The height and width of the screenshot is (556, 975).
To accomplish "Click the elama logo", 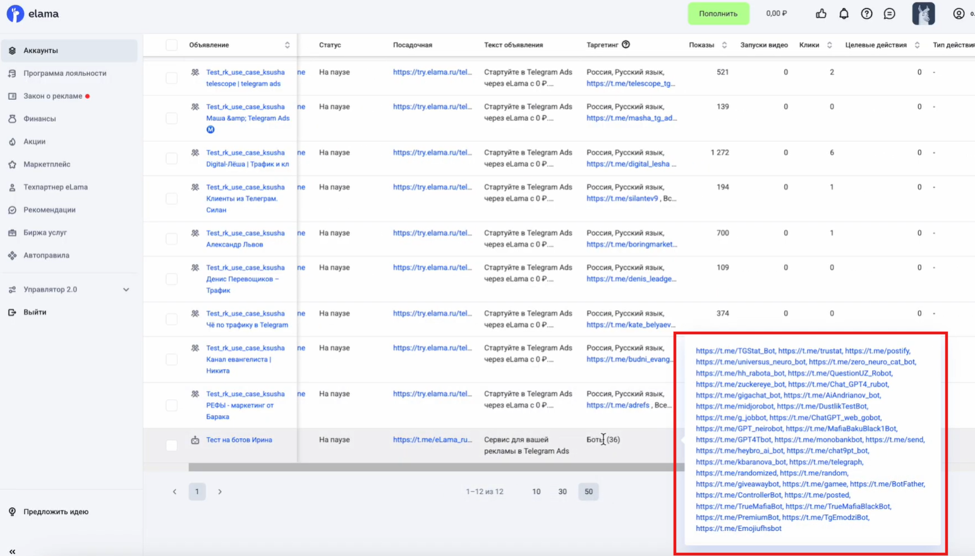I will pyautogui.click(x=33, y=13).
